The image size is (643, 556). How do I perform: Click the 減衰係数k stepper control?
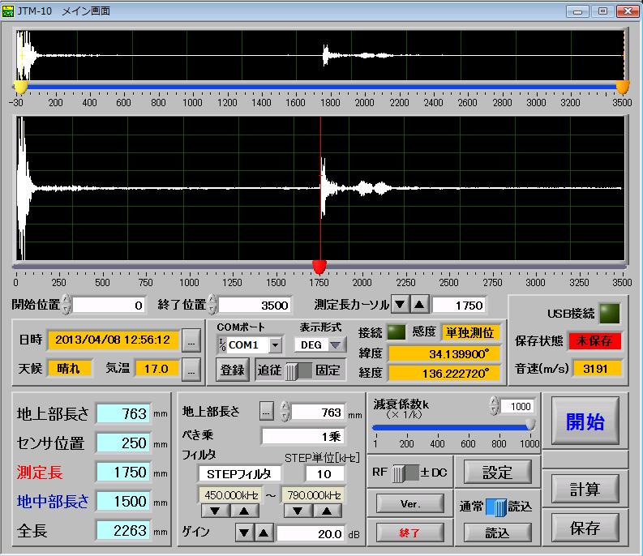(x=495, y=406)
